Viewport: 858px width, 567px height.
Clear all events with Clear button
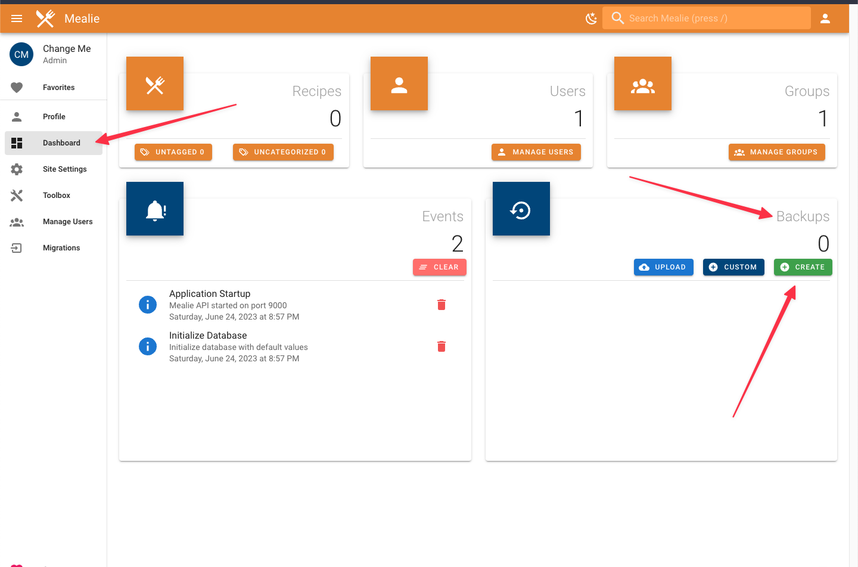click(439, 267)
